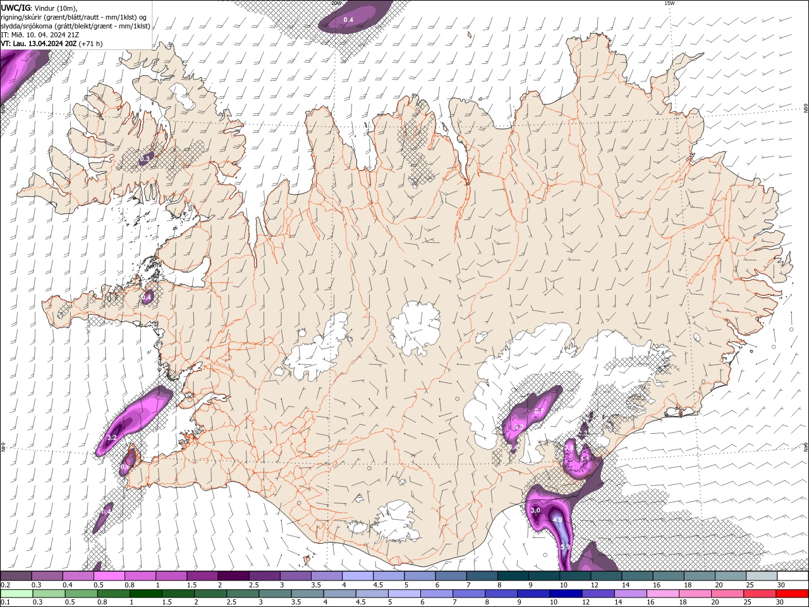Pick the grey 20 swatch, upper legend row

point(731,576)
